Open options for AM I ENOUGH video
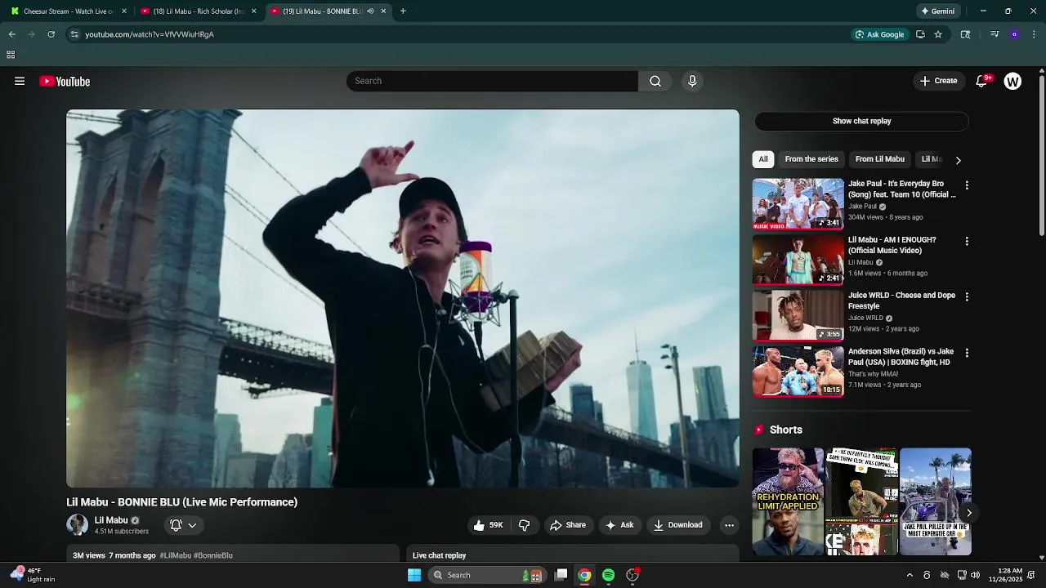This screenshot has width=1046, height=588. pos(967,242)
